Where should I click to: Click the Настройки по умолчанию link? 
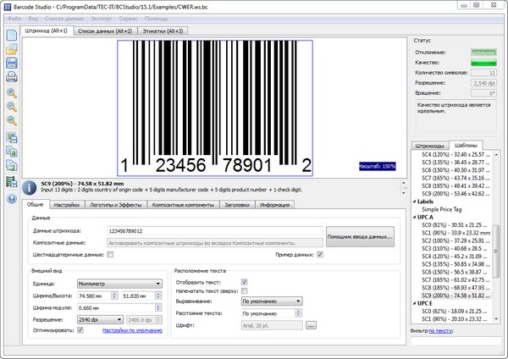(x=132, y=330)
